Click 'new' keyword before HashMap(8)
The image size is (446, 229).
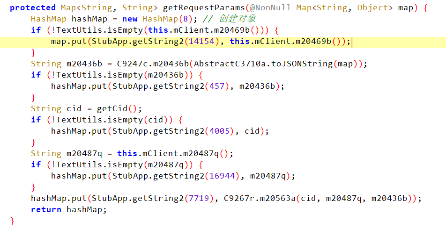point(130,19)
